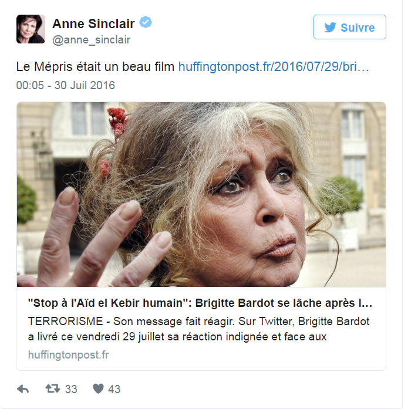View the 43 likes count

(114, 389)
